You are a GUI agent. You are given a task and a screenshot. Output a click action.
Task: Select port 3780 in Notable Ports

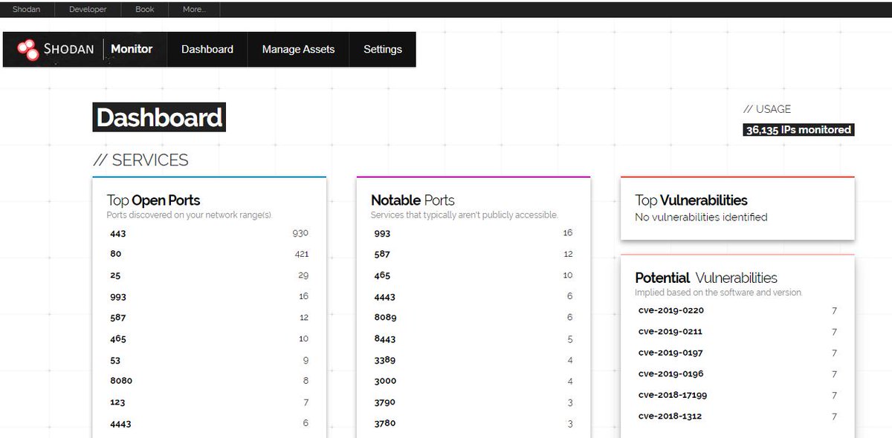click(385, 423)
